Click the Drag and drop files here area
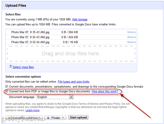Viewport: 164px width, 124px height. tap(71, 54)
